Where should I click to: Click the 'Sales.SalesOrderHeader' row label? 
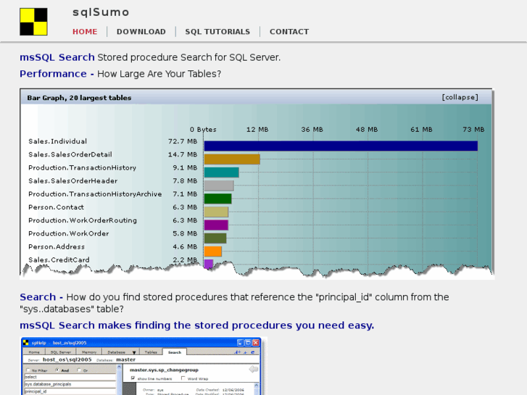point(73,181)
